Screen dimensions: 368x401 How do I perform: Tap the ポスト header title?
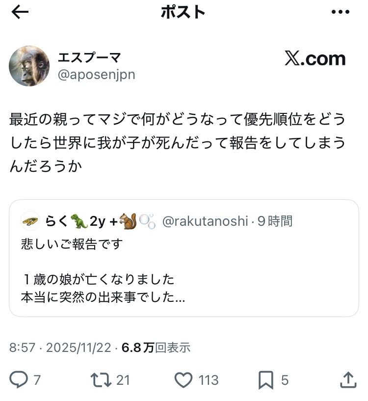coord(183,13)
